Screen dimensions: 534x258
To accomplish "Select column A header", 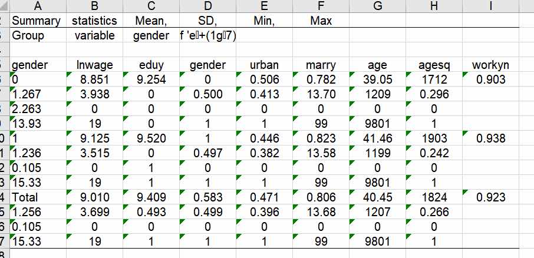I will [x=38, y=6].
